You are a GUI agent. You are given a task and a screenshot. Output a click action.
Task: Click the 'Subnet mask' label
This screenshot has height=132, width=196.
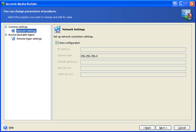click(x=65, y=55)
